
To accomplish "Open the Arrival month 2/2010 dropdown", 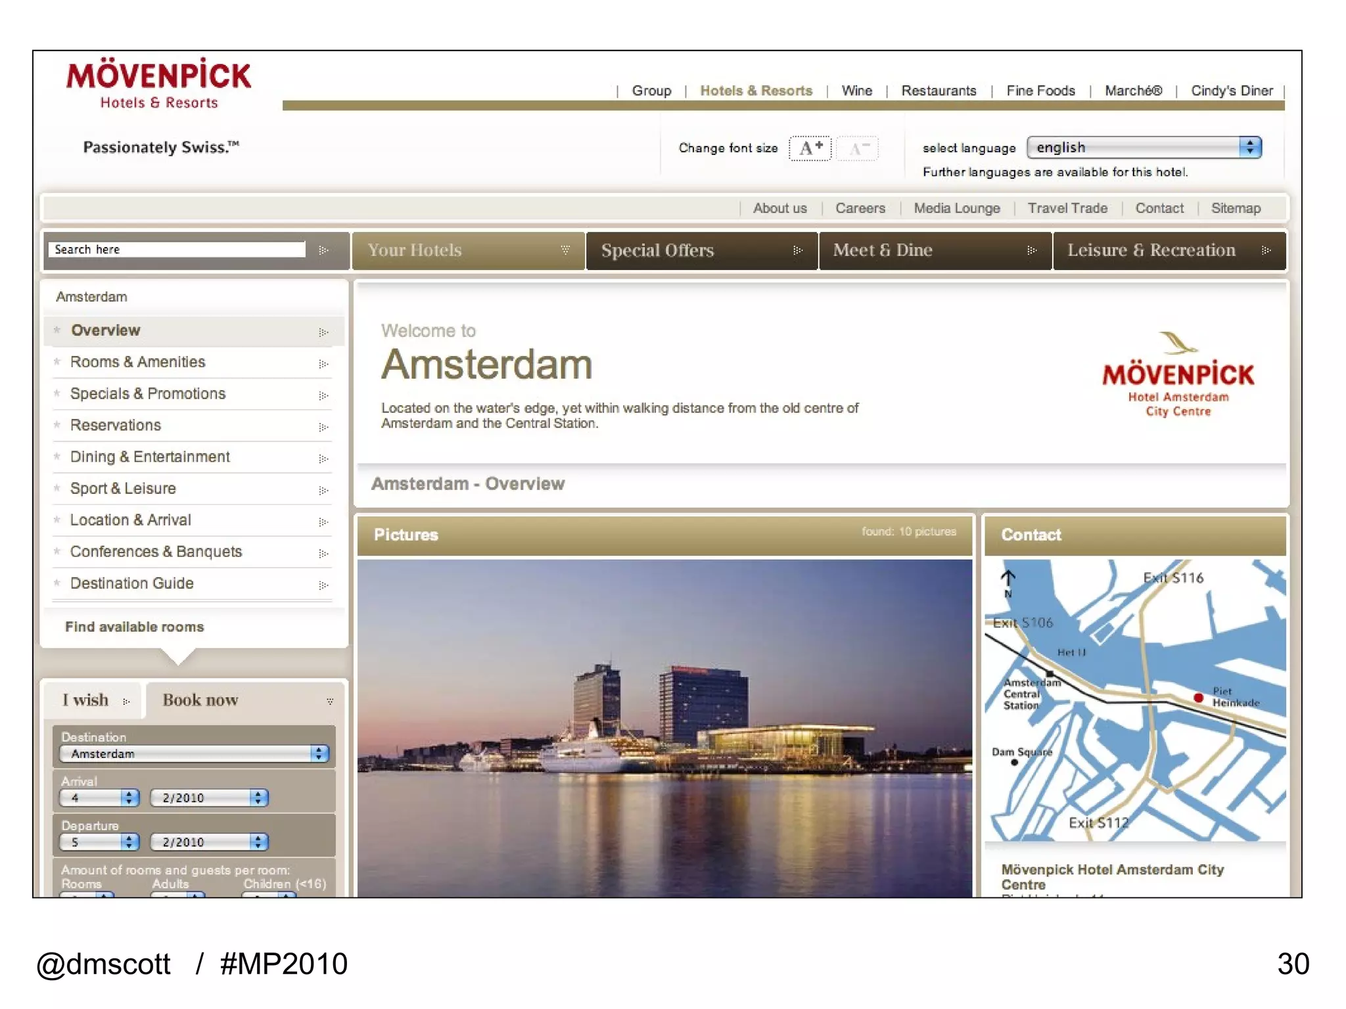I will pos(209,797).
